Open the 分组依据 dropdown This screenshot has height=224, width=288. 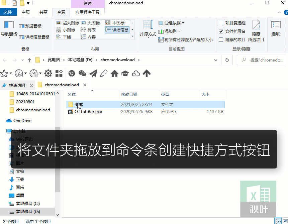click(171, 23)
